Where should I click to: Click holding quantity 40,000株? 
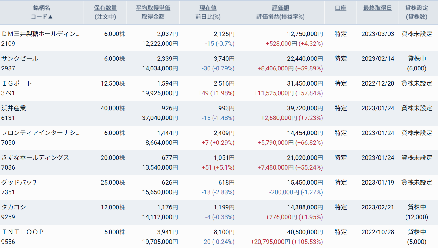tap(113, 108)
